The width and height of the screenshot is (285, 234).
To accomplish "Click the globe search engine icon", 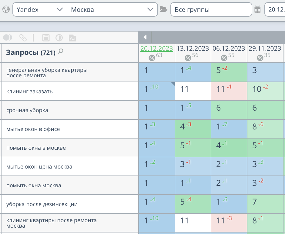I will tap(5, 9).
